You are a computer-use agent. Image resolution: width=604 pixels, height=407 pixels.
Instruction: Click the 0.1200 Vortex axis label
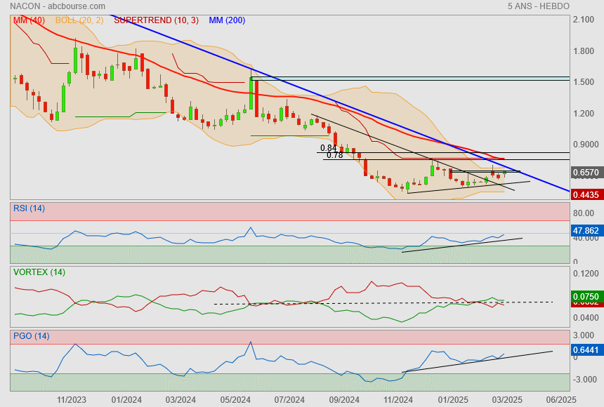coord(586,274)
